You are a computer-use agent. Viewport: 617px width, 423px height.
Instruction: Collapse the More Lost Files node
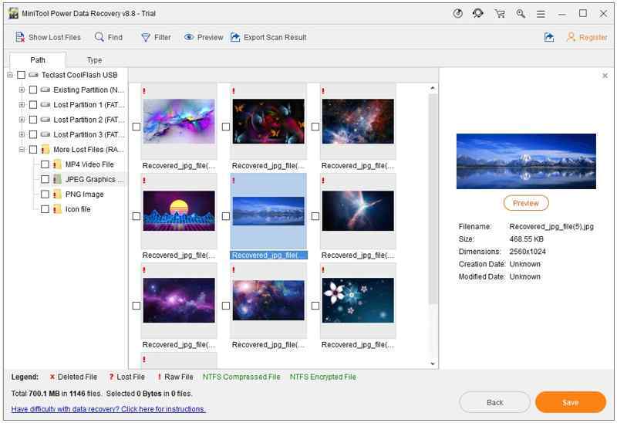(22, 150)
